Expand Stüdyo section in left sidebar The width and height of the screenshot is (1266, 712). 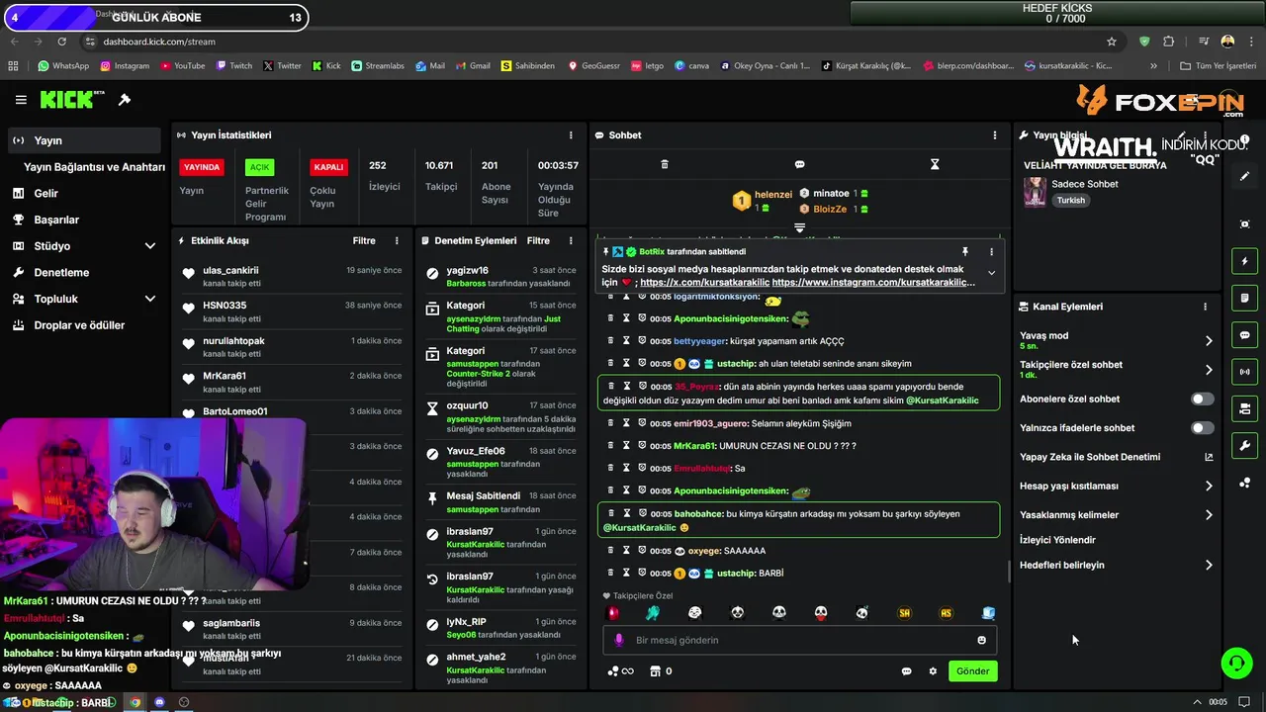point(150,246)
